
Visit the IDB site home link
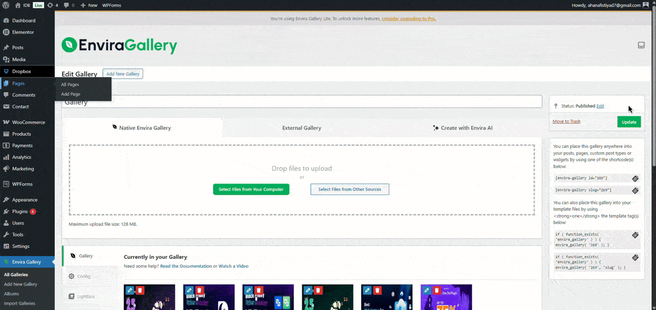point(23,5)
